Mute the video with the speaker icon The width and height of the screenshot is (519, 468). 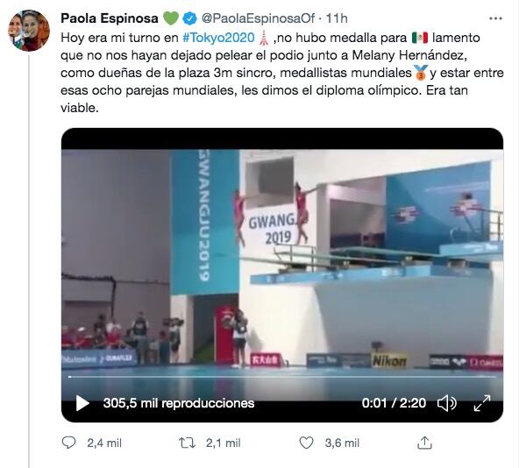pos(447,403)
